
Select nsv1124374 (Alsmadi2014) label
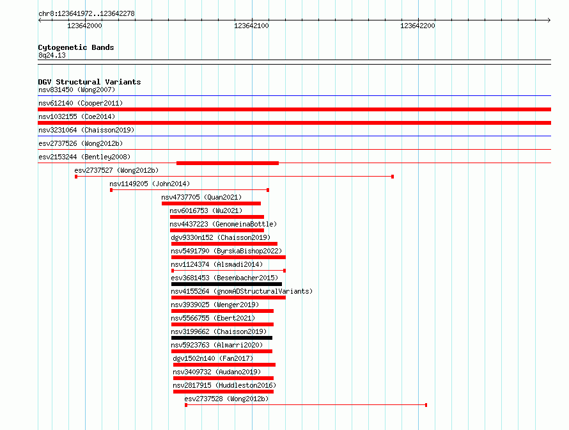pos(217,264)
